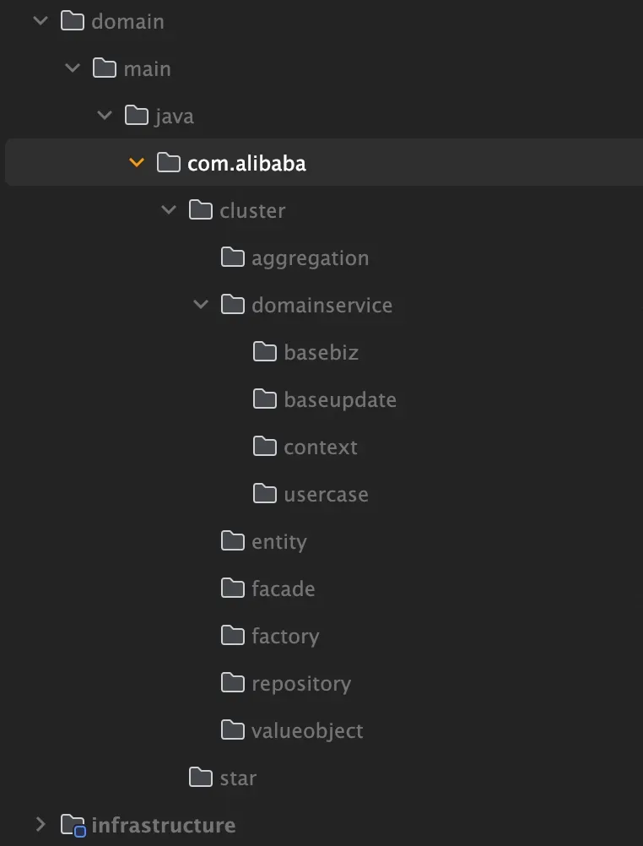Screen dimensions: 643x846
Task: Select the baseupdate package label
Action: point(340,399)
